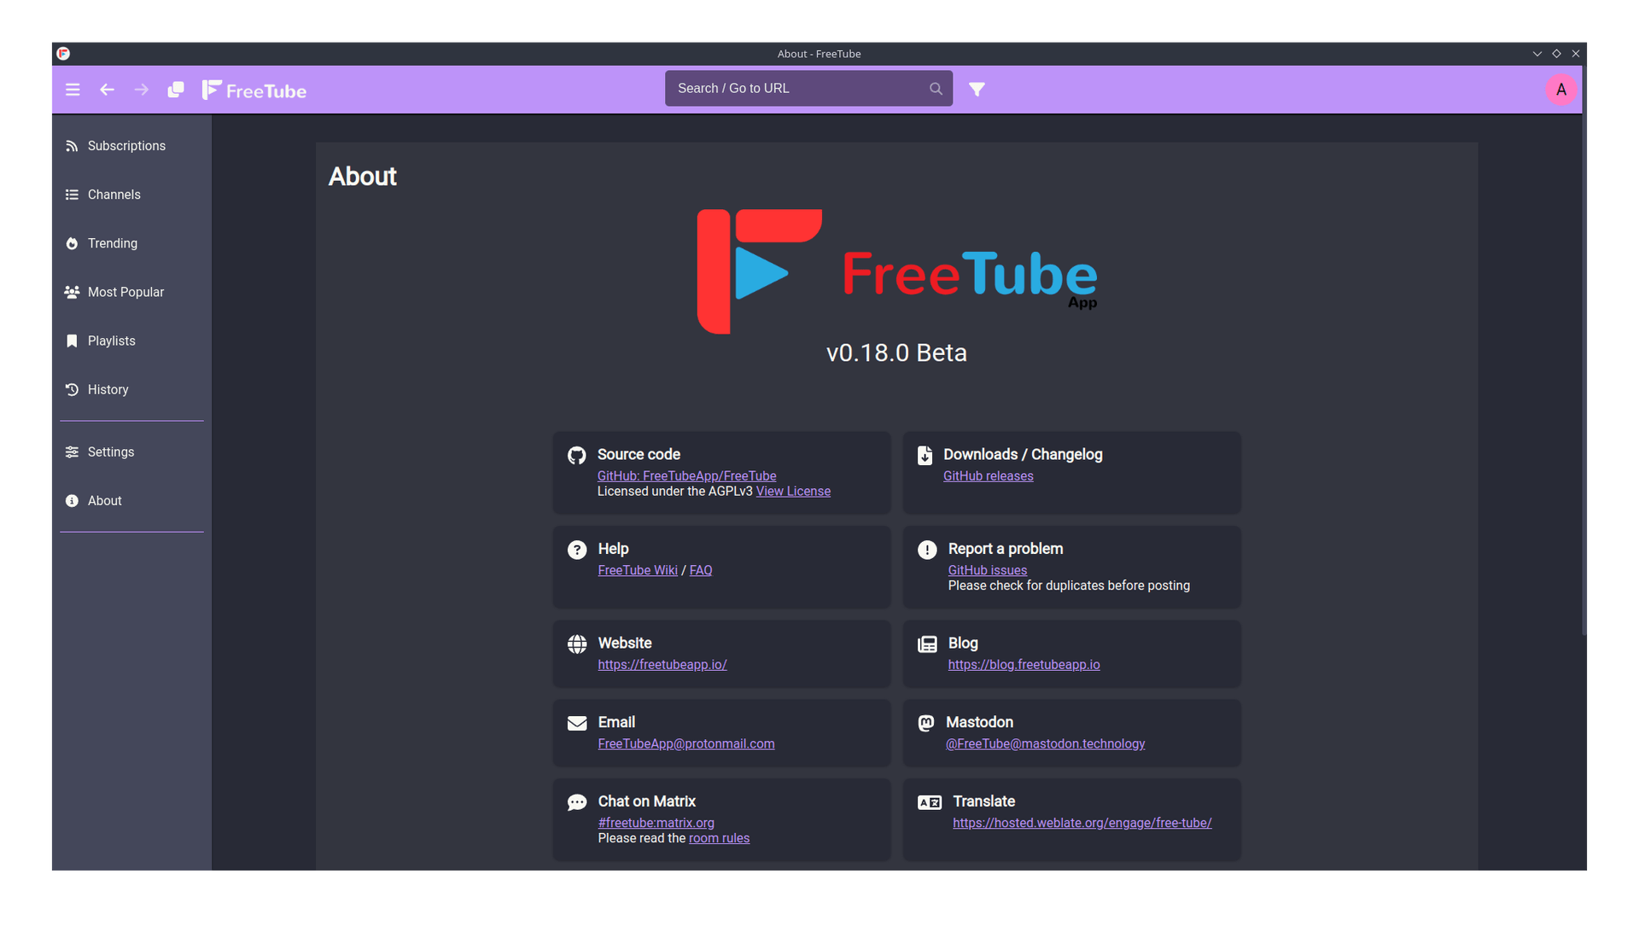
Task: Open the hamburger navigation menu
Action: (x=73, y=89)
